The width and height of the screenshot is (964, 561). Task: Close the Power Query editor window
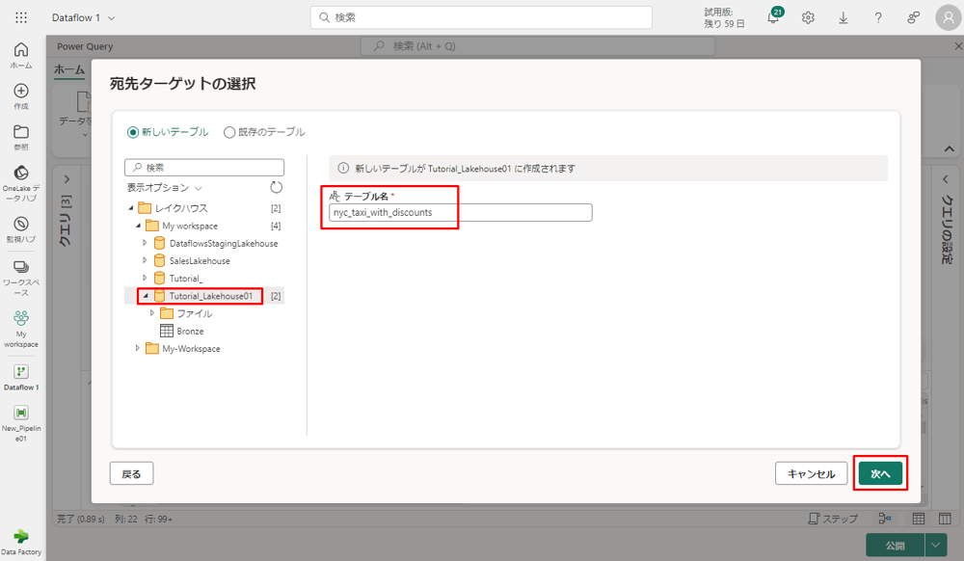958,46
